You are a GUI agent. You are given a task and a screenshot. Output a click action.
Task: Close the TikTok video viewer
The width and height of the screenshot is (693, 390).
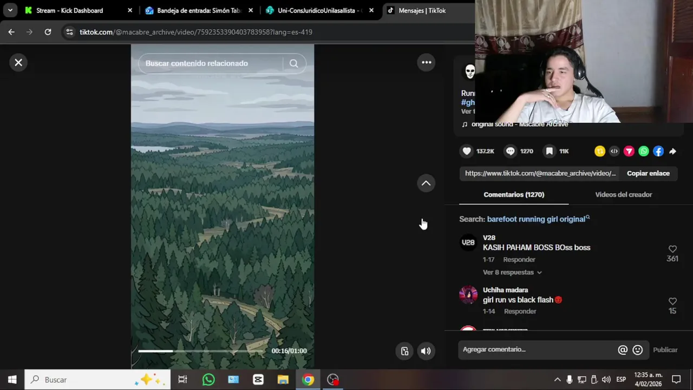(18, 62)
